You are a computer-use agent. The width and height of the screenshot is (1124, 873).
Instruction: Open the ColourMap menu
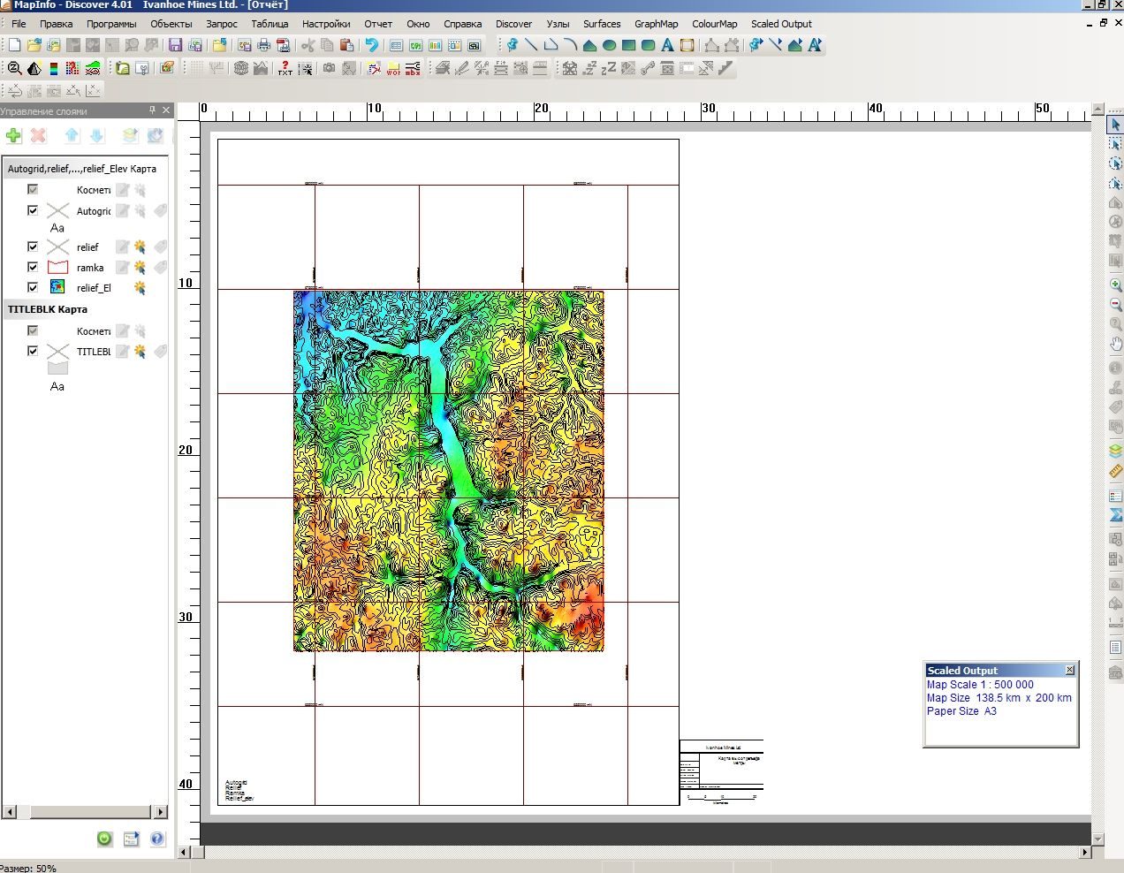714,24
